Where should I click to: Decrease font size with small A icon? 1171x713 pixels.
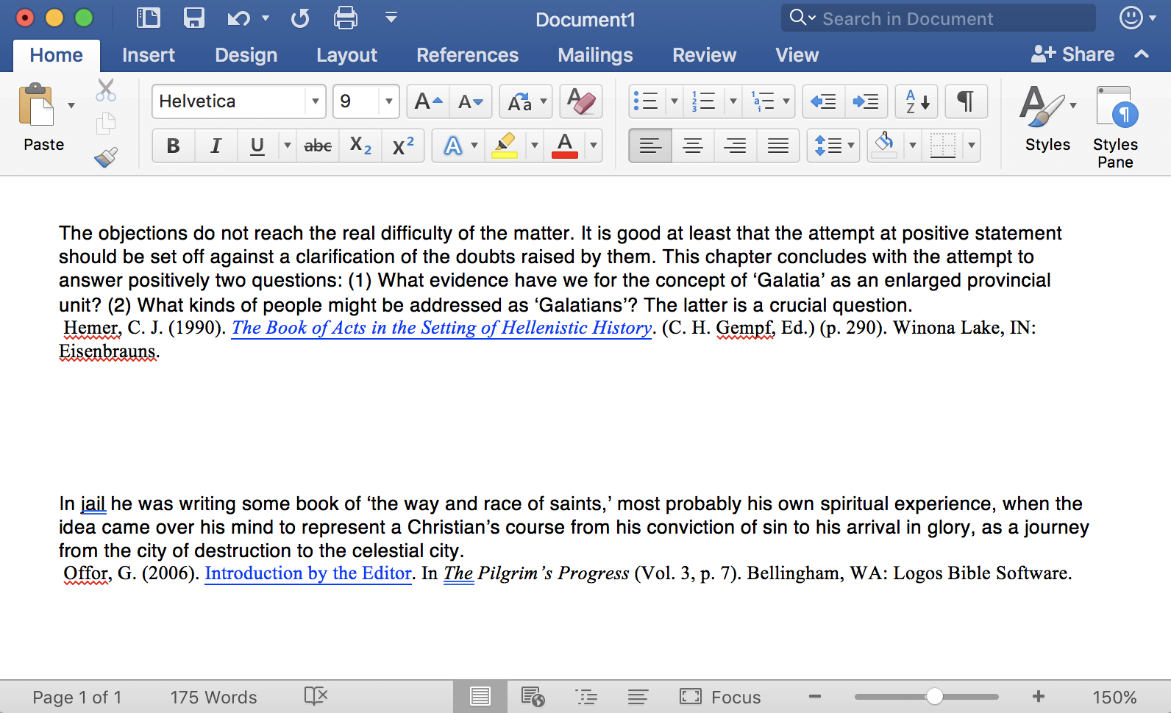click(471, 101)
